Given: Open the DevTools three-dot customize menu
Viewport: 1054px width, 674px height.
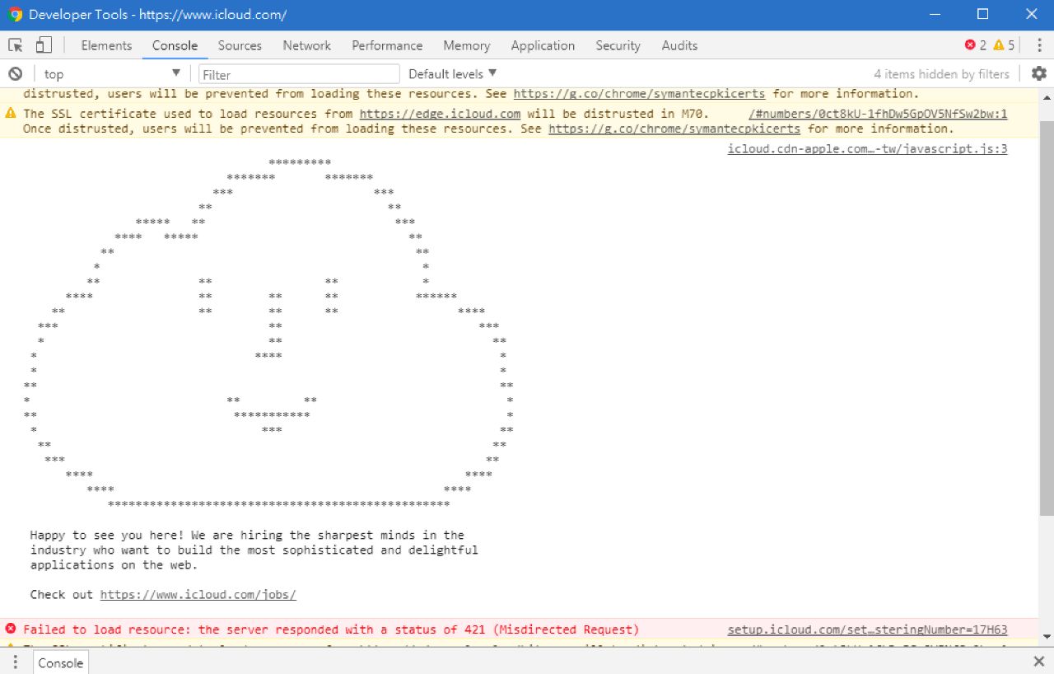Looking at the screenshot, I should 1038,45.
